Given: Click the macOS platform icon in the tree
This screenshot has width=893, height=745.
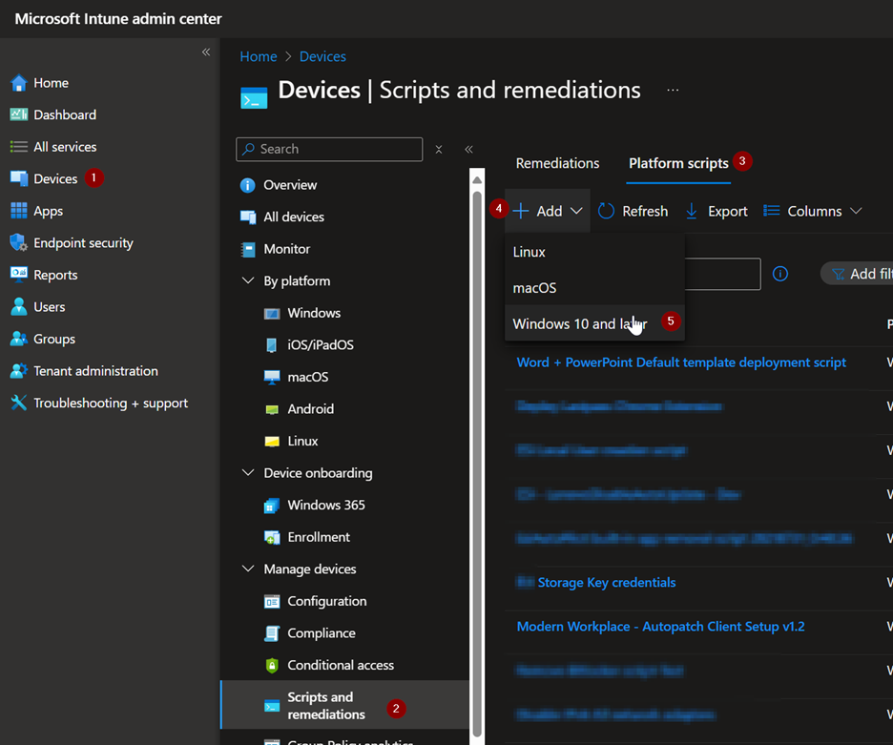Looking at the screenshot, I should click(x=272, y=377).
